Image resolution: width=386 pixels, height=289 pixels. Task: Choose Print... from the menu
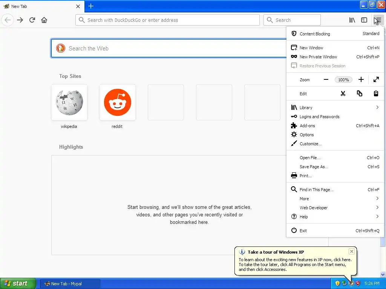pos(335,176)
